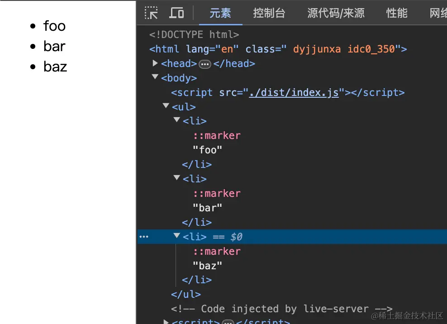Click the class value dyjjunxa in html tag
Viewport: 447px width, 324px height.
pos(317,49)
